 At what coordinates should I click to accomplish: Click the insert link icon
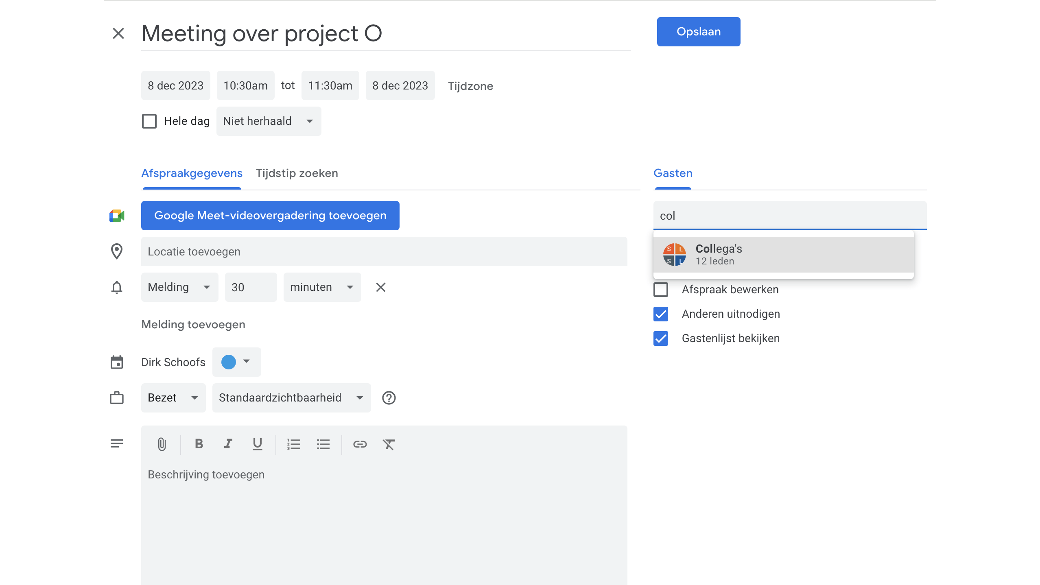[360, 444]
